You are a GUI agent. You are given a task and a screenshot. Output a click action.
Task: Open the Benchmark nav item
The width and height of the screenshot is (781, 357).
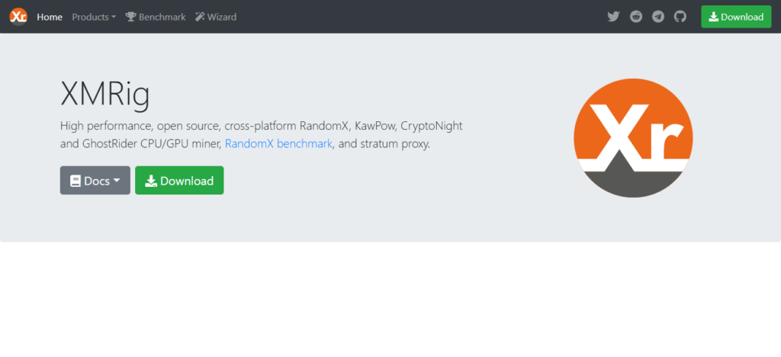162,17
